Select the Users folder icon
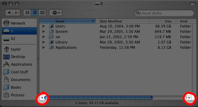This screenshot has height=107, width=198. [51, 26]
